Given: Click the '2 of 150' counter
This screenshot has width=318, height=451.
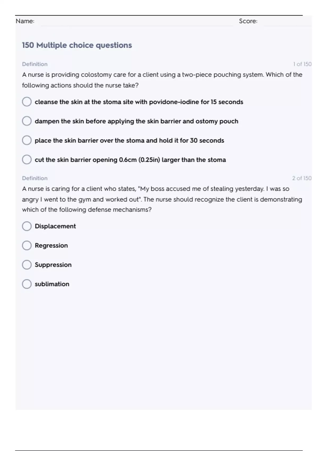Looking at the screenshot, I should pos(302,178).
